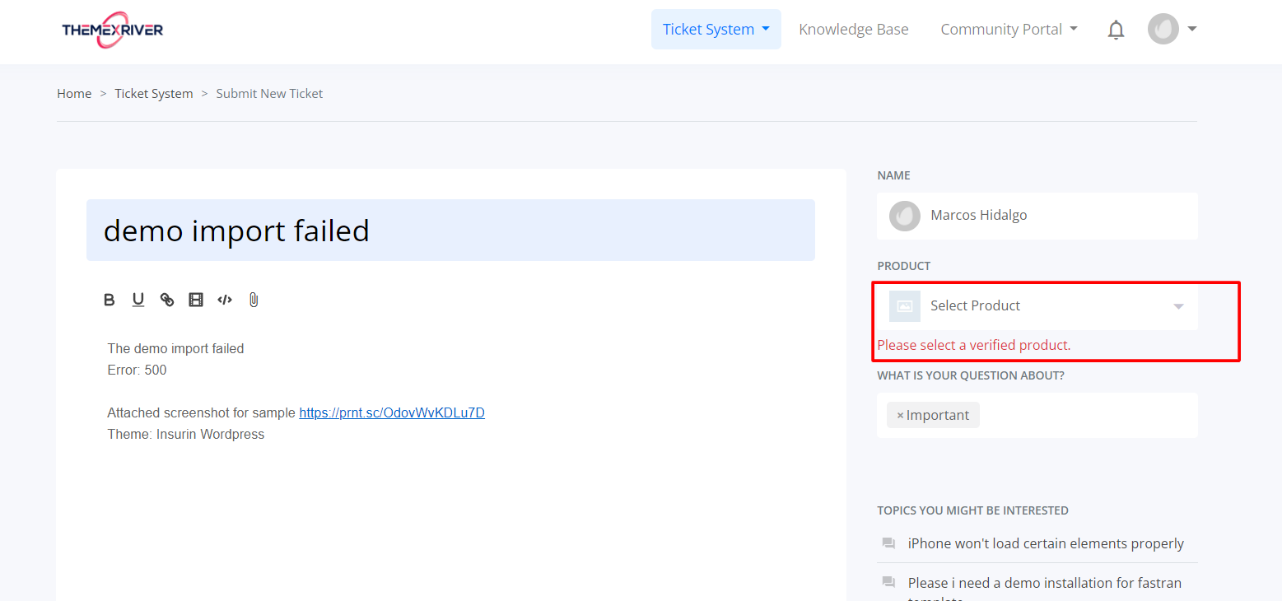Expand the Ticket System menu
Image resolution: width=1282 pixels, height=601 pixels.
(x=716, y=30)
